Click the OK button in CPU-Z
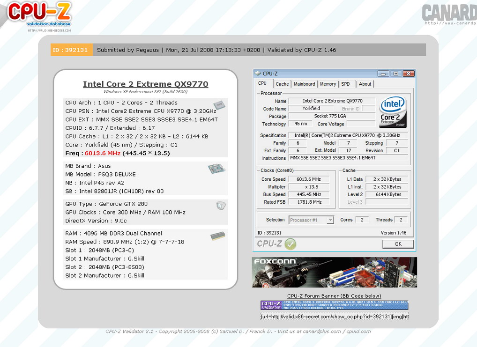 pos(398,244)
